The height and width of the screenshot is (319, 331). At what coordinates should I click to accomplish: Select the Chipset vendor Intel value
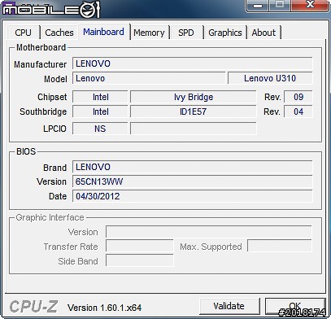(x=100, y=97)
